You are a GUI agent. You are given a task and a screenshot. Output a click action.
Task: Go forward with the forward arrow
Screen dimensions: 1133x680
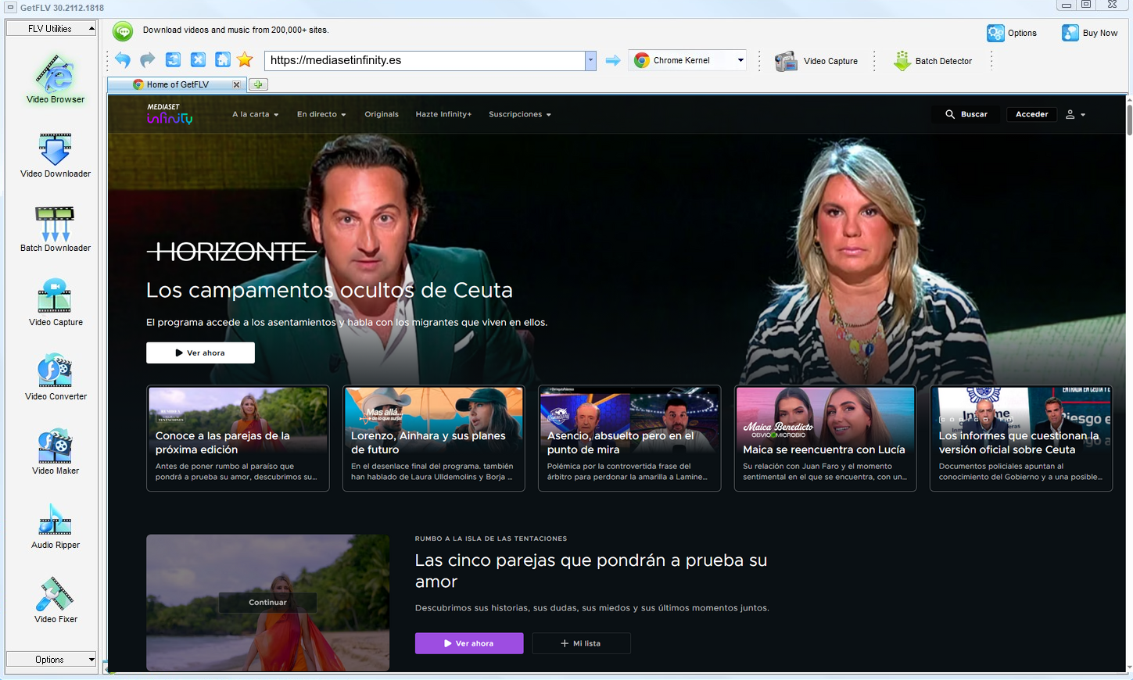click(x=148, y=60)
